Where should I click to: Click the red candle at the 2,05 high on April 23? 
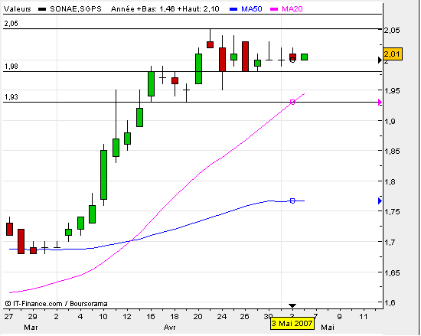[210, 44]
